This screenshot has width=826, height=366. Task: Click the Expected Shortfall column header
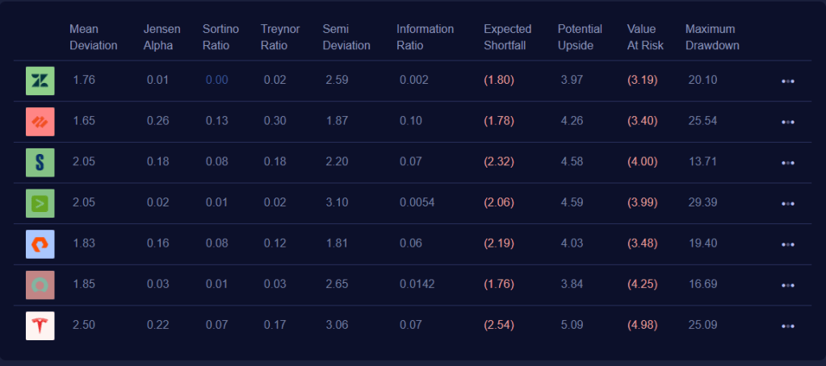[507, 37]
